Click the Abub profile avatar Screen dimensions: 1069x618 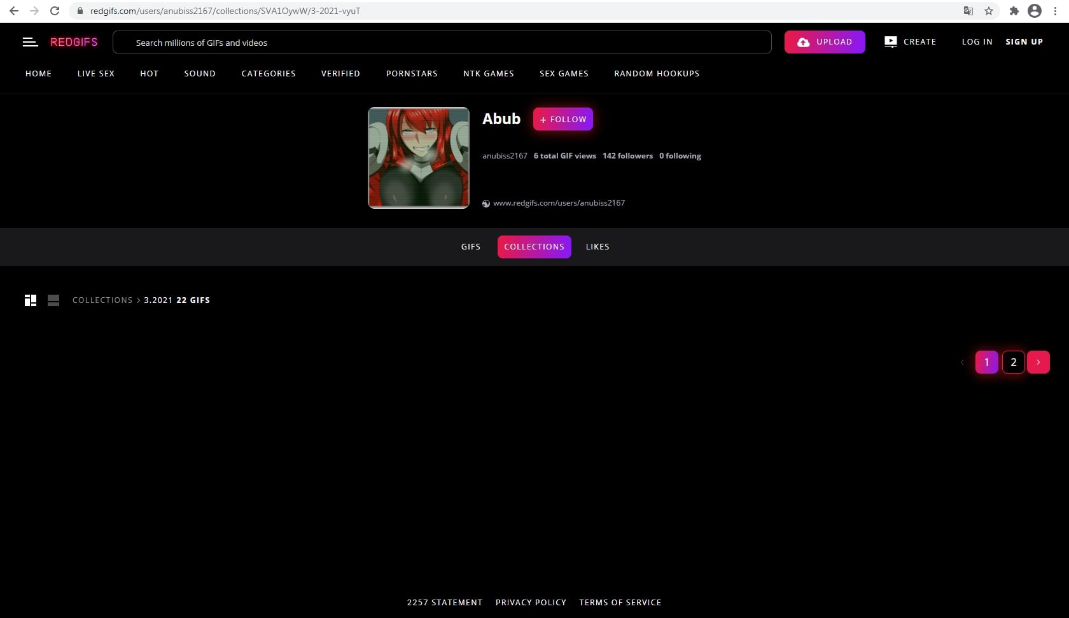[x=419, y=158]
